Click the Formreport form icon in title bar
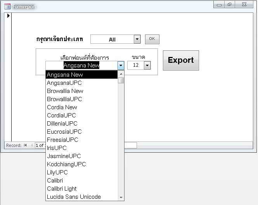The width and height of the screenshot is (258, 205). pyautogui.click(x=7, y=7)
